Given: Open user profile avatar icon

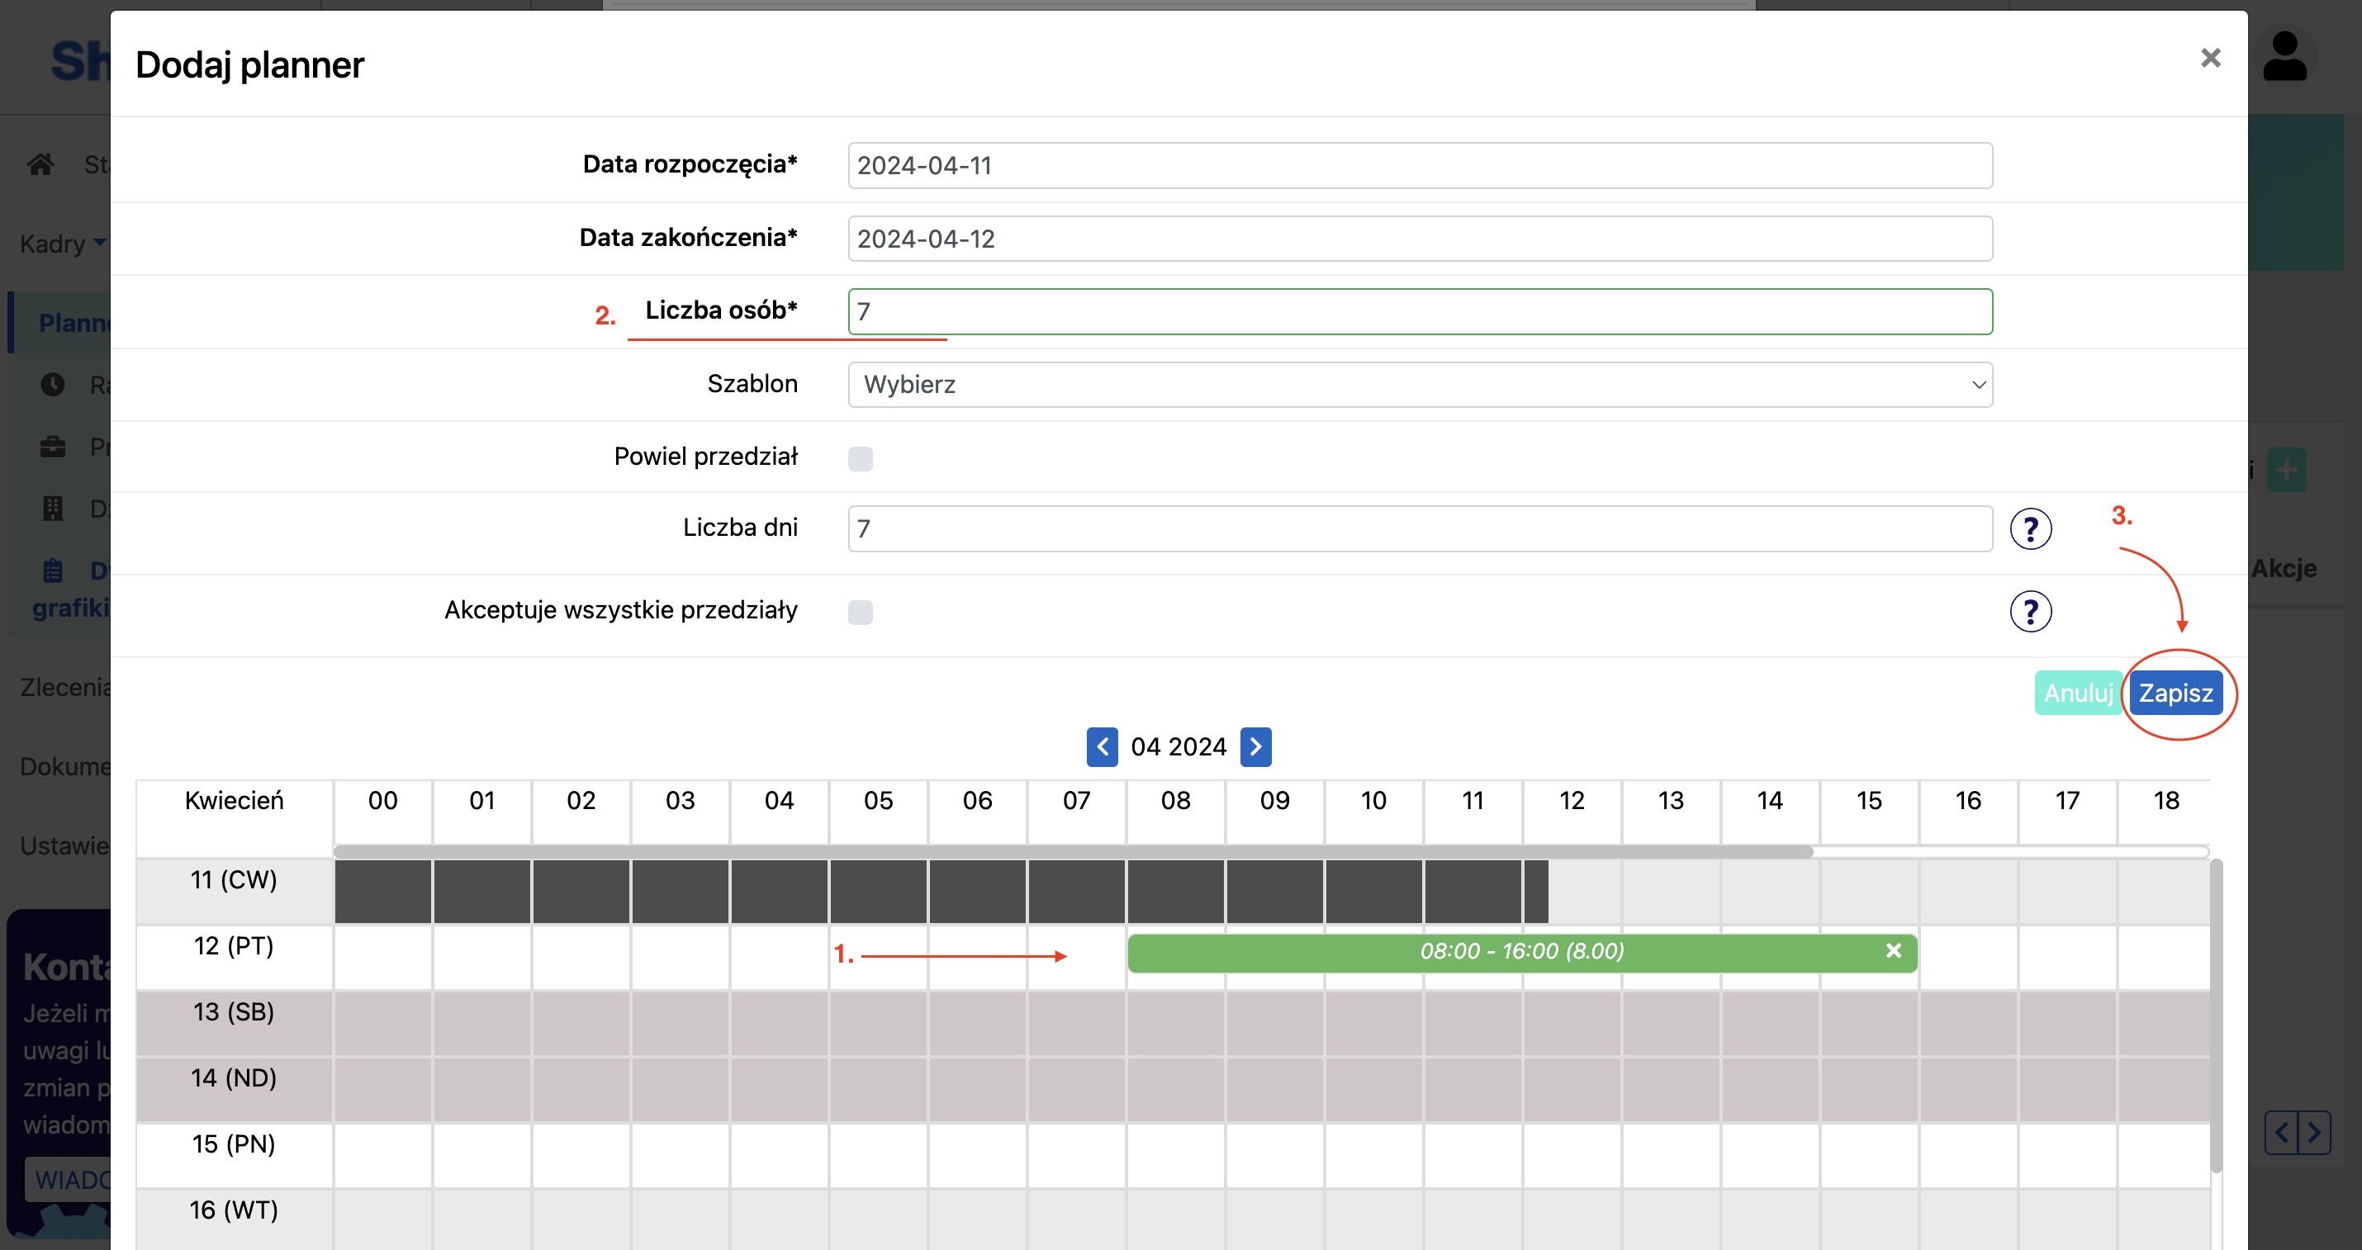Looking at the screenshot, I should [x=2284, y=57].
